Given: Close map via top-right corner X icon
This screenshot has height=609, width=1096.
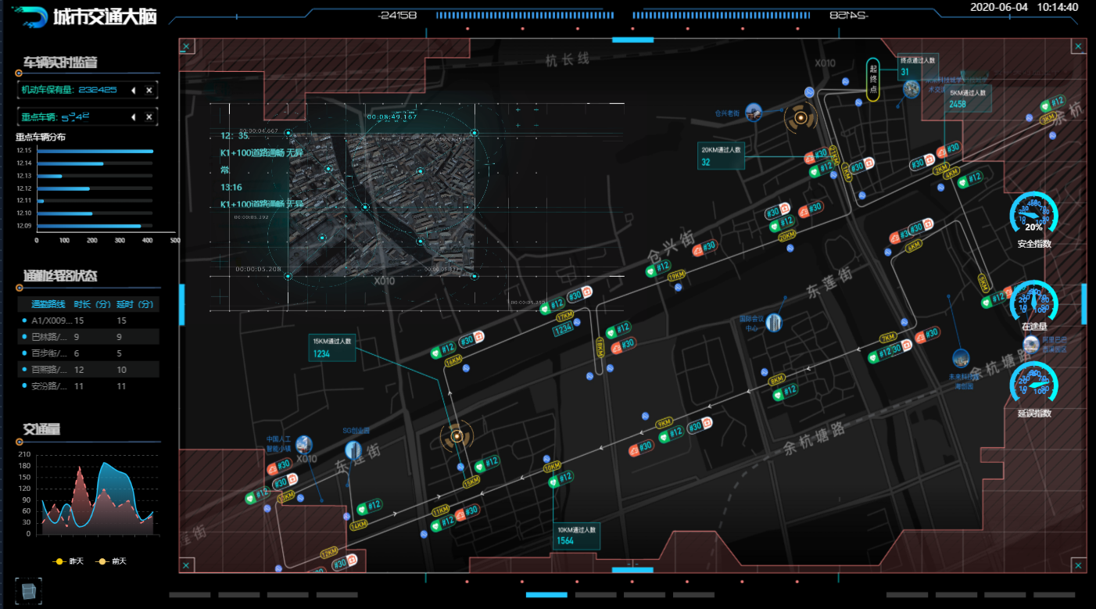Looking at the screenshot, I should tap(1078, 47).
